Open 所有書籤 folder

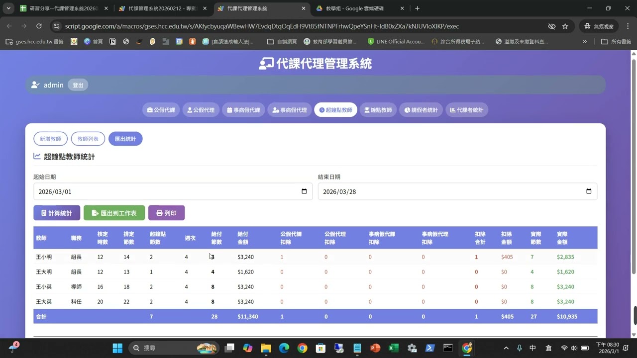(x=616, y=41)
